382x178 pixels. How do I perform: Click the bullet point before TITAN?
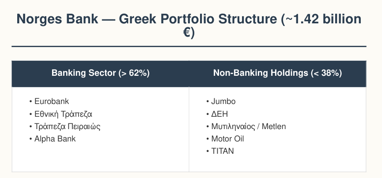pos(208,151)
